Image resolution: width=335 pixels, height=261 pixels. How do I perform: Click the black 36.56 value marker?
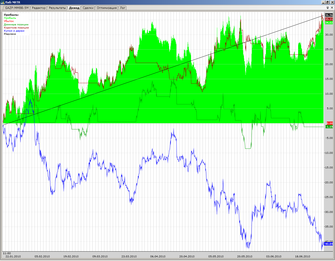(329, 15)
